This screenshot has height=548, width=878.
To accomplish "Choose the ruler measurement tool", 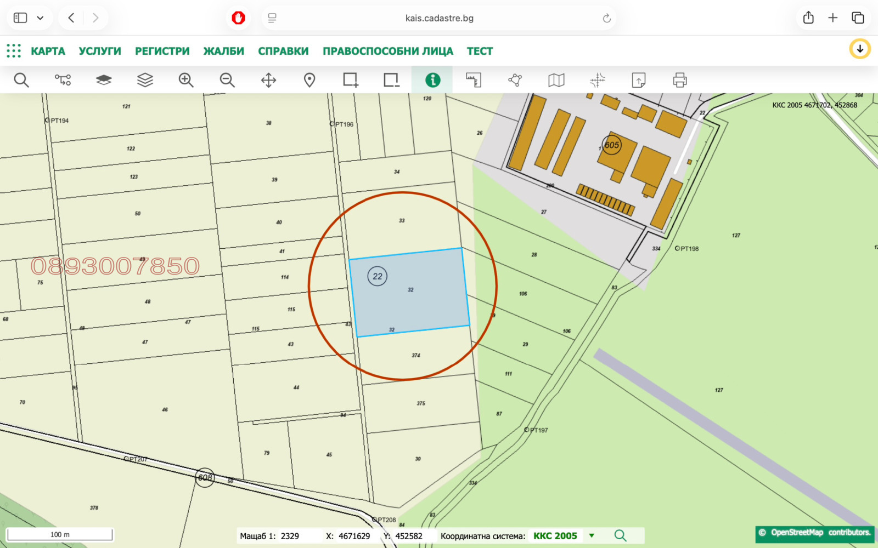I will (474, 80).
